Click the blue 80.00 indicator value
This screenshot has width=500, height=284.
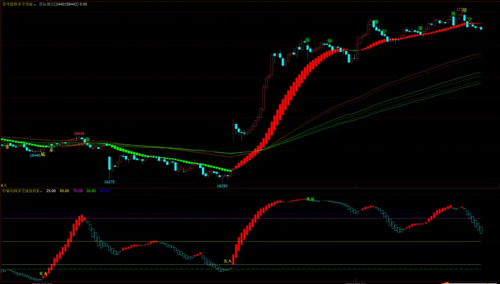click(x=104, y=191)
